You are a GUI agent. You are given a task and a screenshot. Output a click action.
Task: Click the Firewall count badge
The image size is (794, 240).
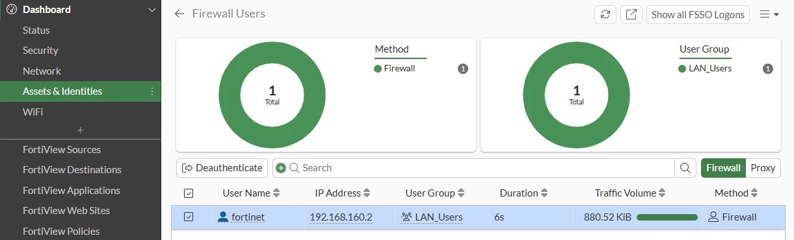pos(463,68)
